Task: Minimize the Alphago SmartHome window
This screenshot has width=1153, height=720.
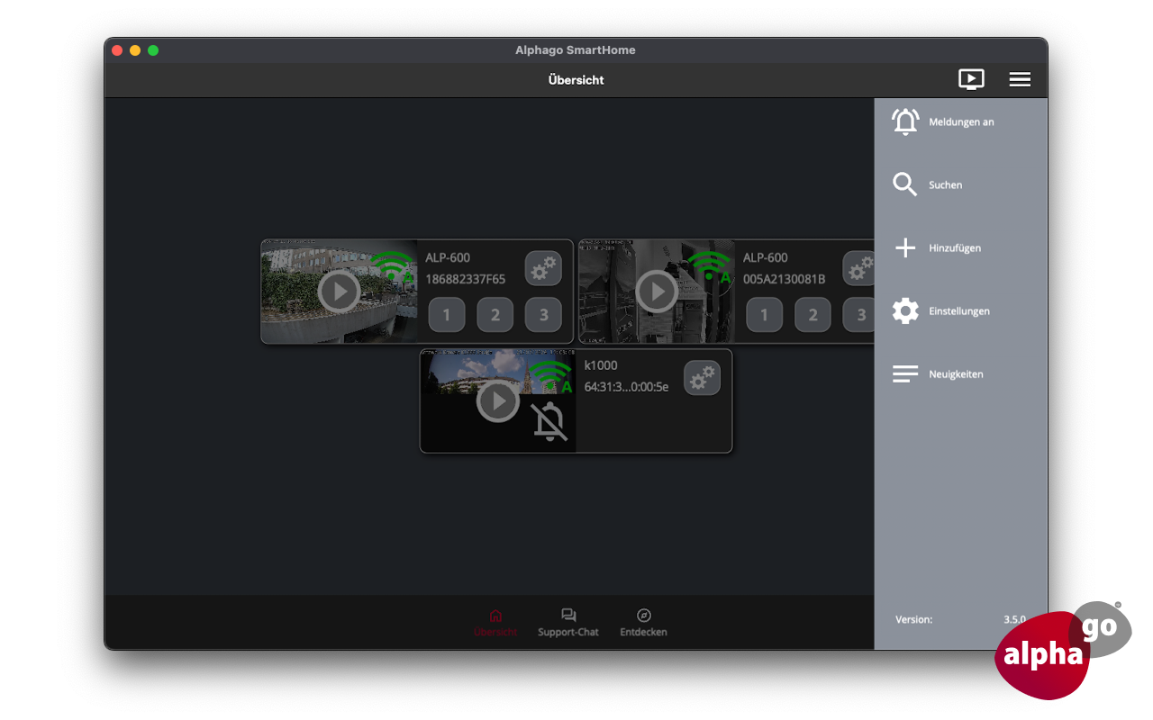Action: point(135,50)
